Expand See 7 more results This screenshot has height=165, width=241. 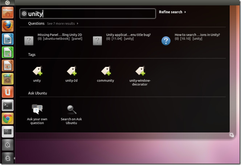point(62,23)
